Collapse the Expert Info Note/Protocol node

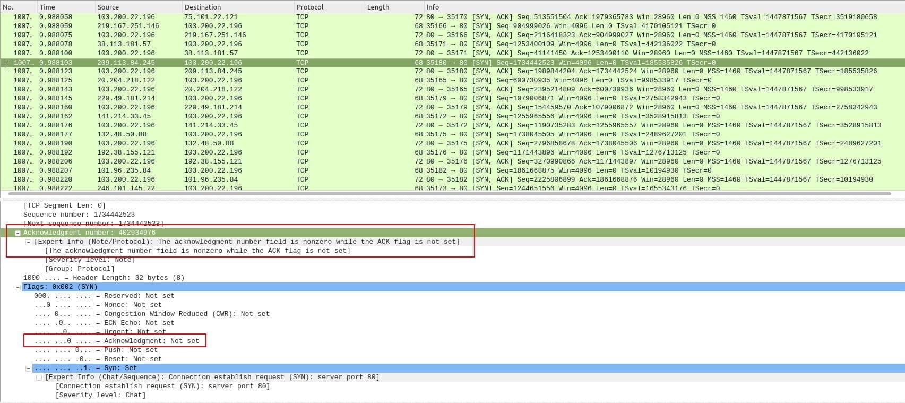[29, 242]
